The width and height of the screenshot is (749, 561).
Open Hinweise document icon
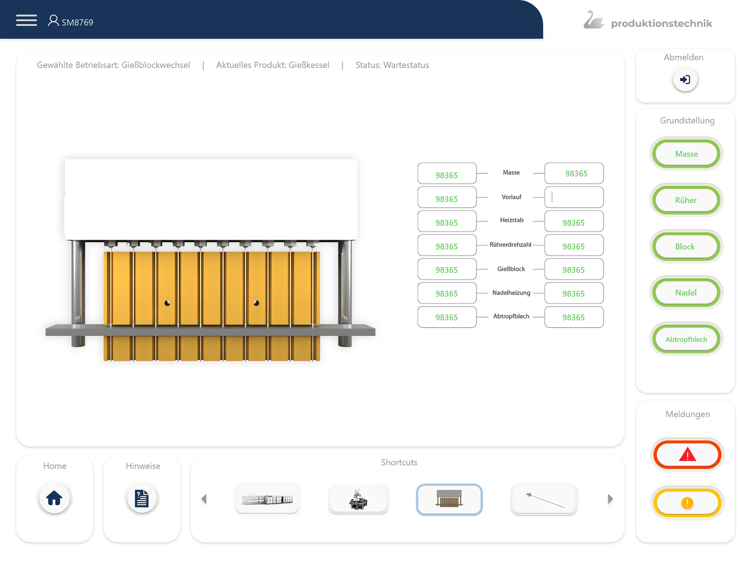(142, 498)
